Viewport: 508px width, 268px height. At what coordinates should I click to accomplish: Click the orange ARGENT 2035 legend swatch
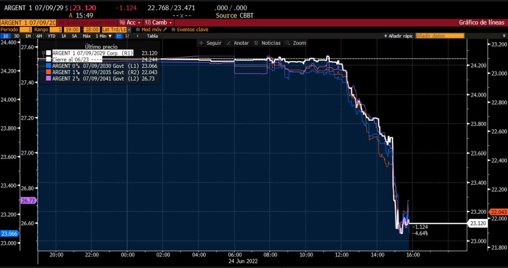click(x=49, y=72)
